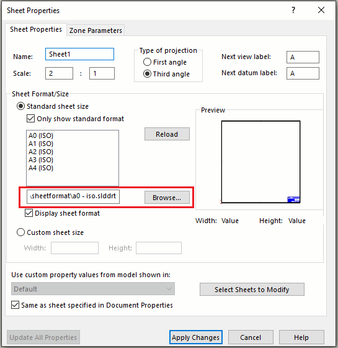This screenshot has height=348, width=338.
Task: Click Select Sheets to Modify
Action: [x=252, y=290]
